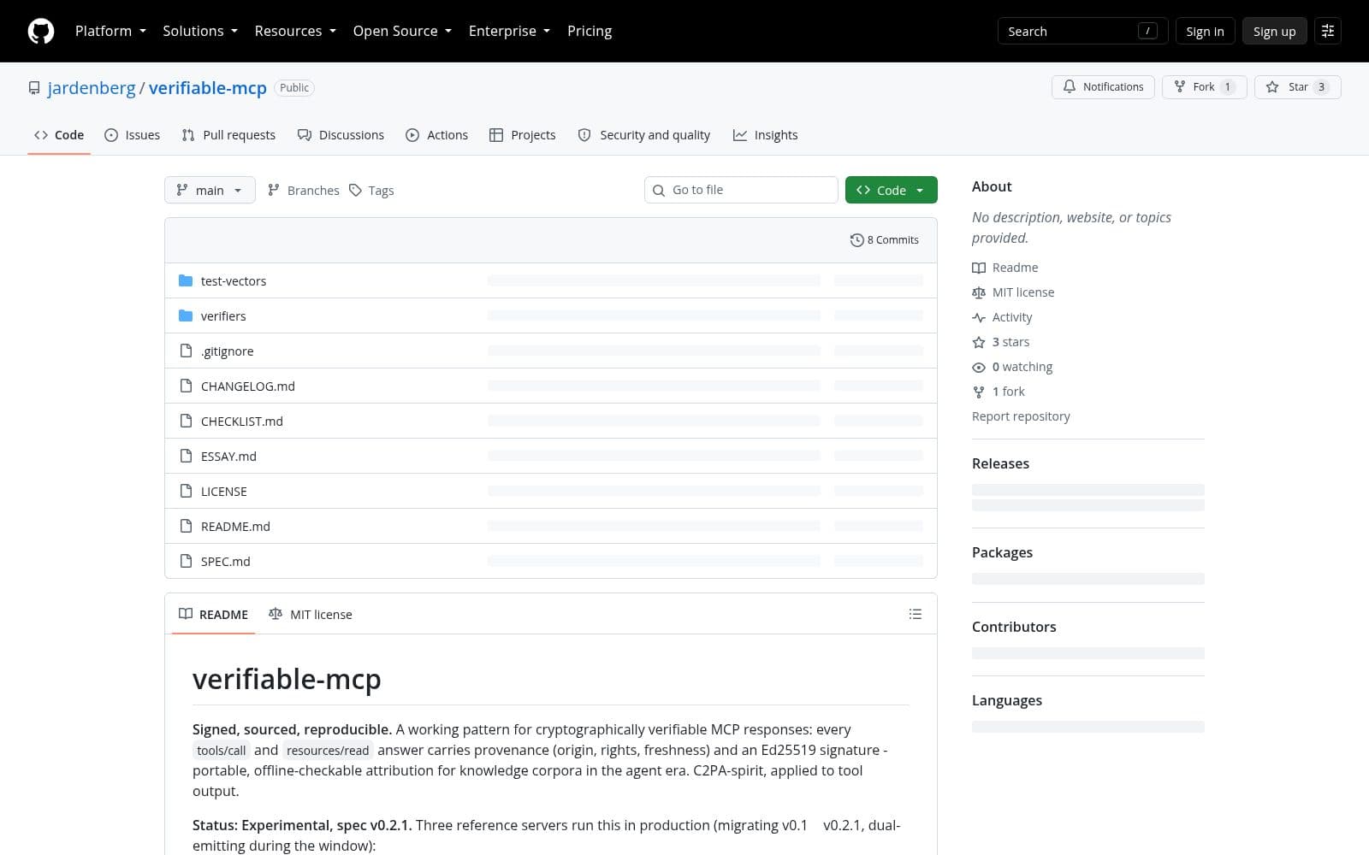Click the Sign up button

coord(1274,31)
